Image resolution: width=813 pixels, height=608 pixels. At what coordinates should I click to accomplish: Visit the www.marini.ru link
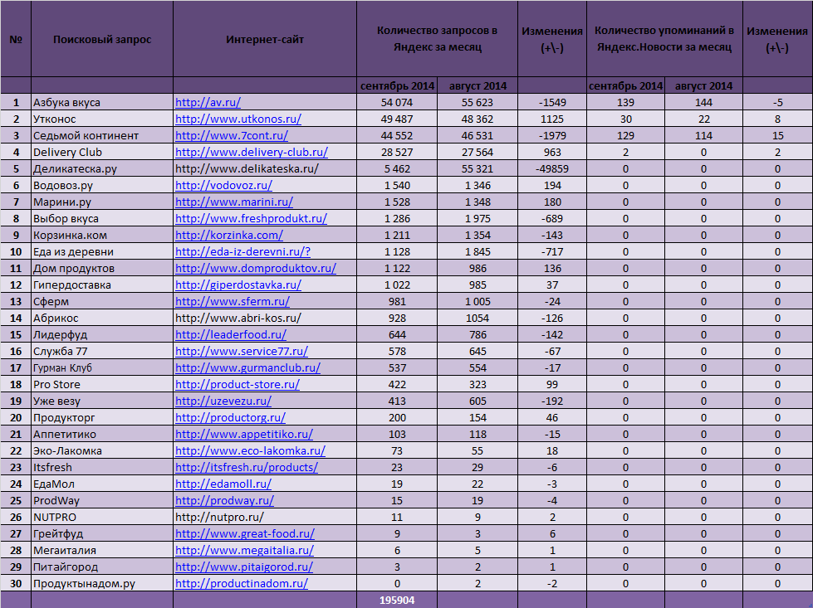click(x=234, y=202)
